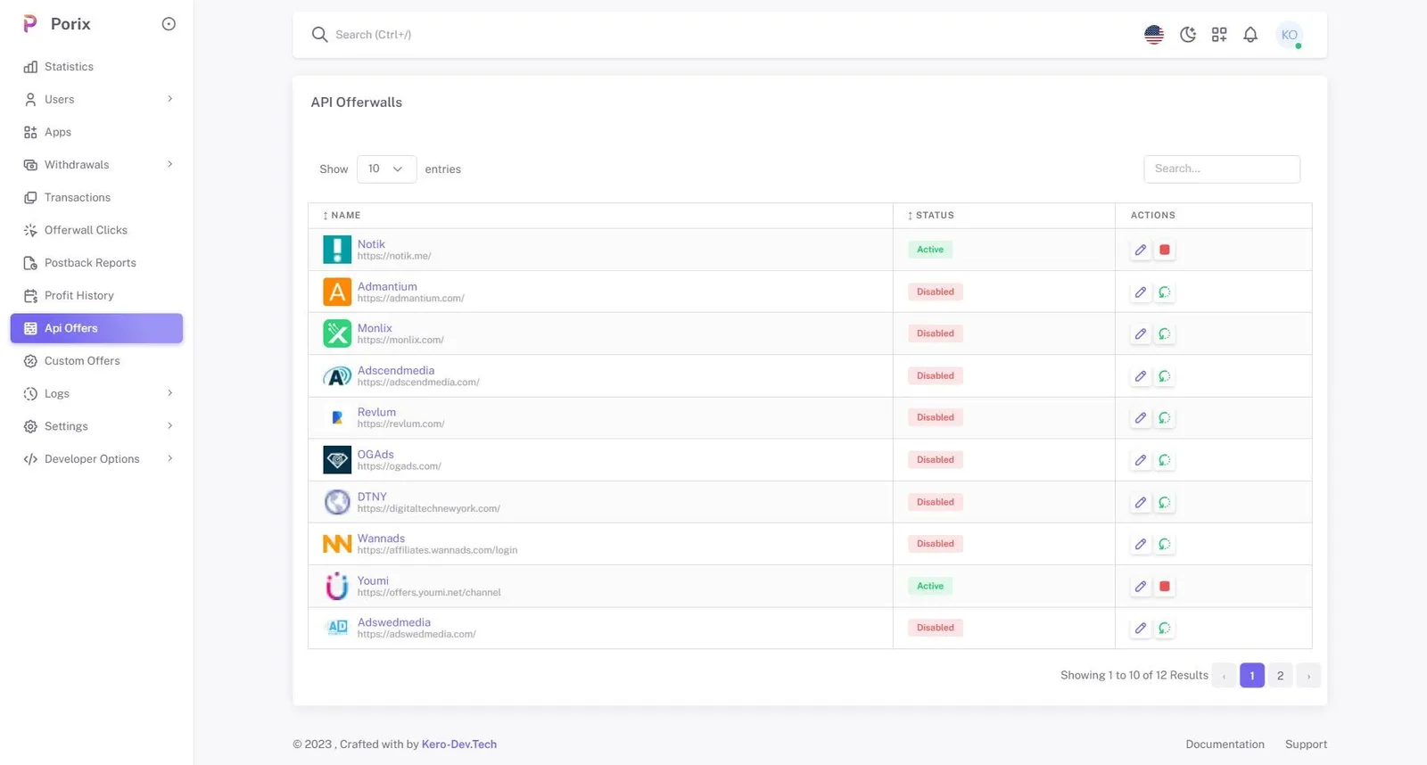Open Postback Reports in the sidebar

(96, 263)
